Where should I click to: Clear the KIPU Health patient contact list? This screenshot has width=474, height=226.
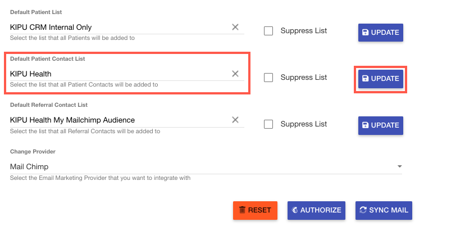(x=235, y=74)
